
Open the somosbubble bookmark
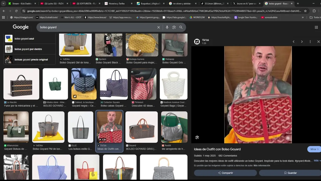point(269,17)
